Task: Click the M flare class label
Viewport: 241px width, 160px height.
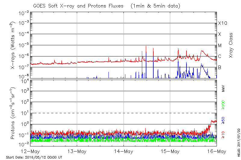Action: (x=220, y=46)
